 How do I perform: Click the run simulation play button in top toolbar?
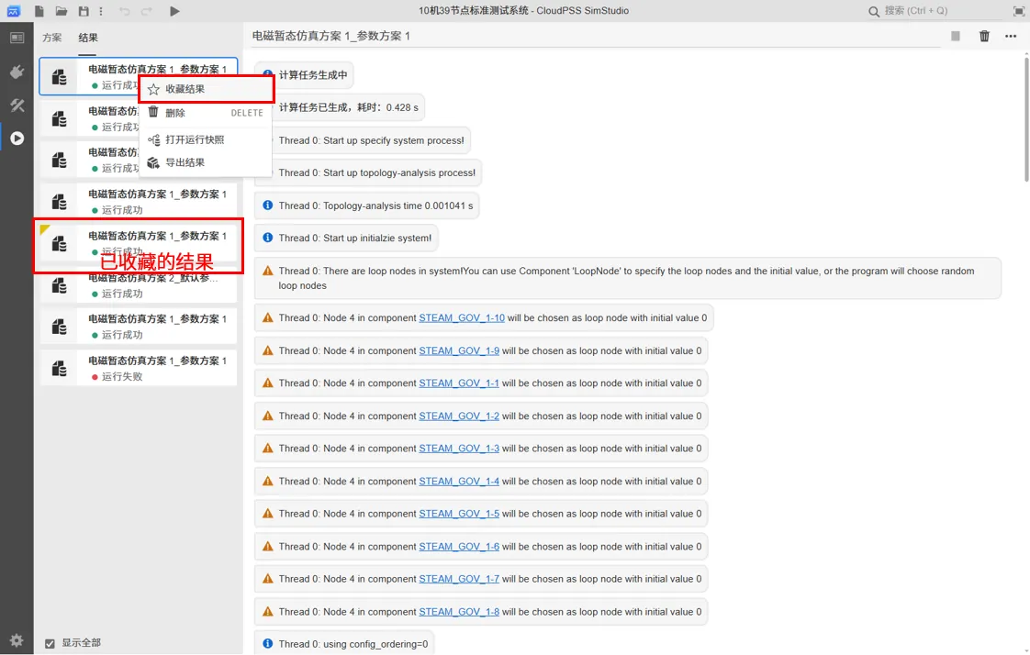[x=174, y=11]
